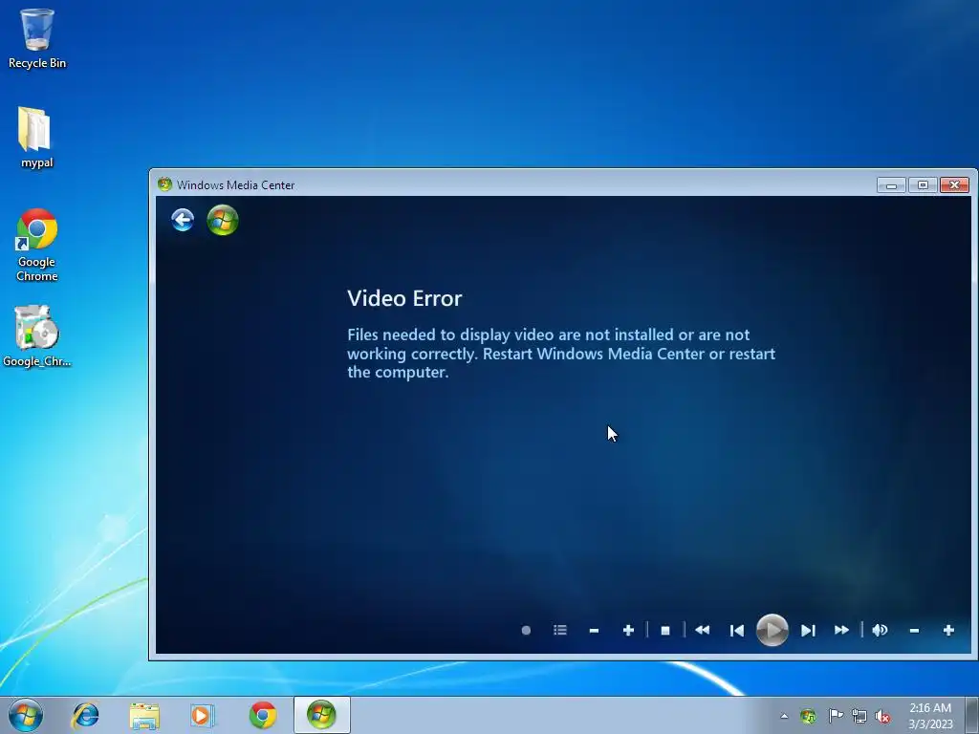Open Windows Media Player from taskbar
Screen dimensions: 979x734
click(202, 715)
